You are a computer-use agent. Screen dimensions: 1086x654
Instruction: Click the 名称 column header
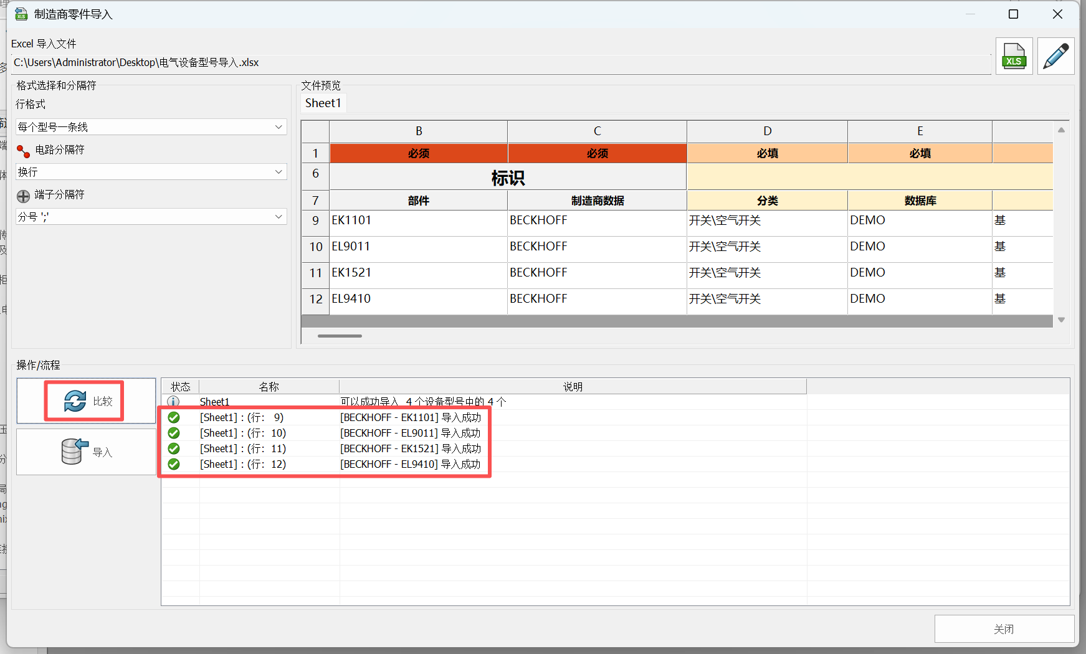tap(269, 387)
